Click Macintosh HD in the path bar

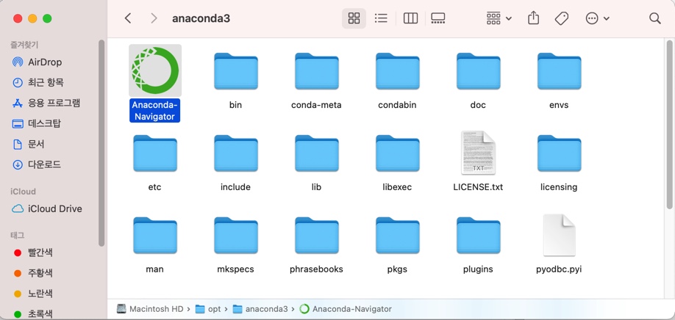pyautogui.click(x=150, y=309)
